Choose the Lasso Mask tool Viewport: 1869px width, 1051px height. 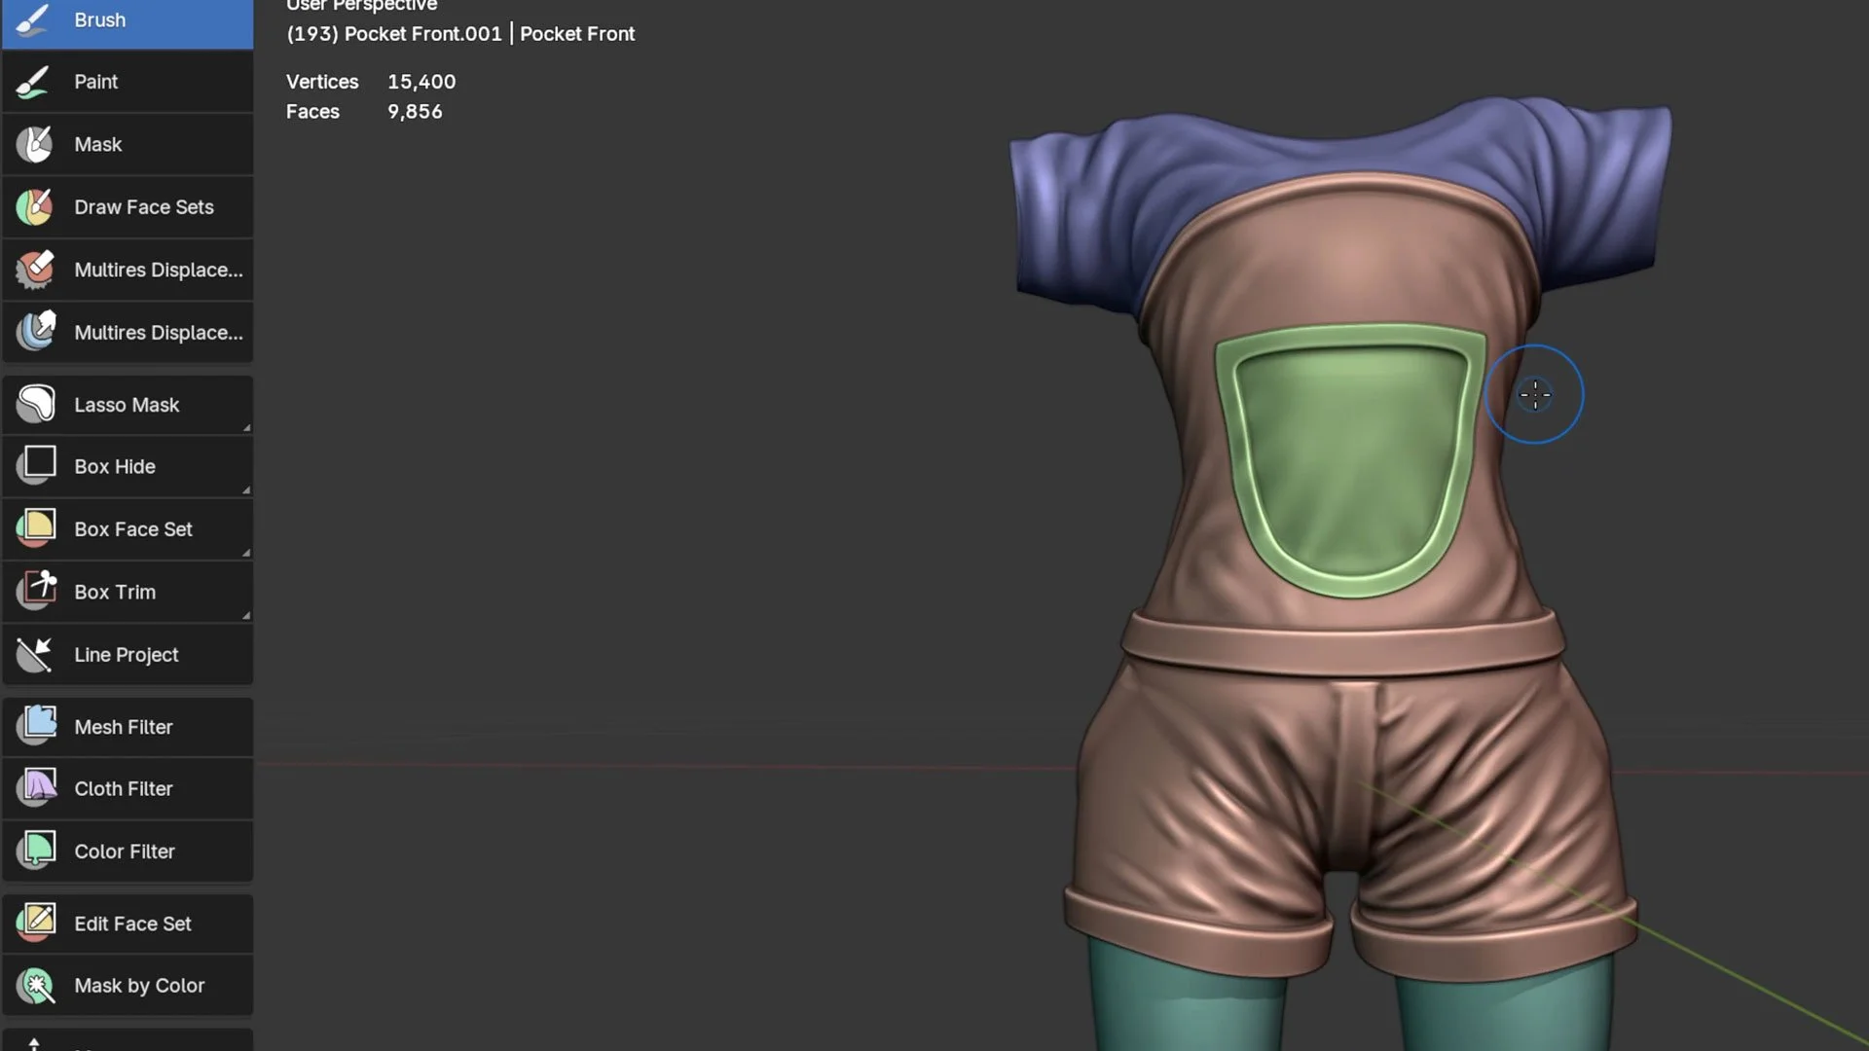pos(127,405)
